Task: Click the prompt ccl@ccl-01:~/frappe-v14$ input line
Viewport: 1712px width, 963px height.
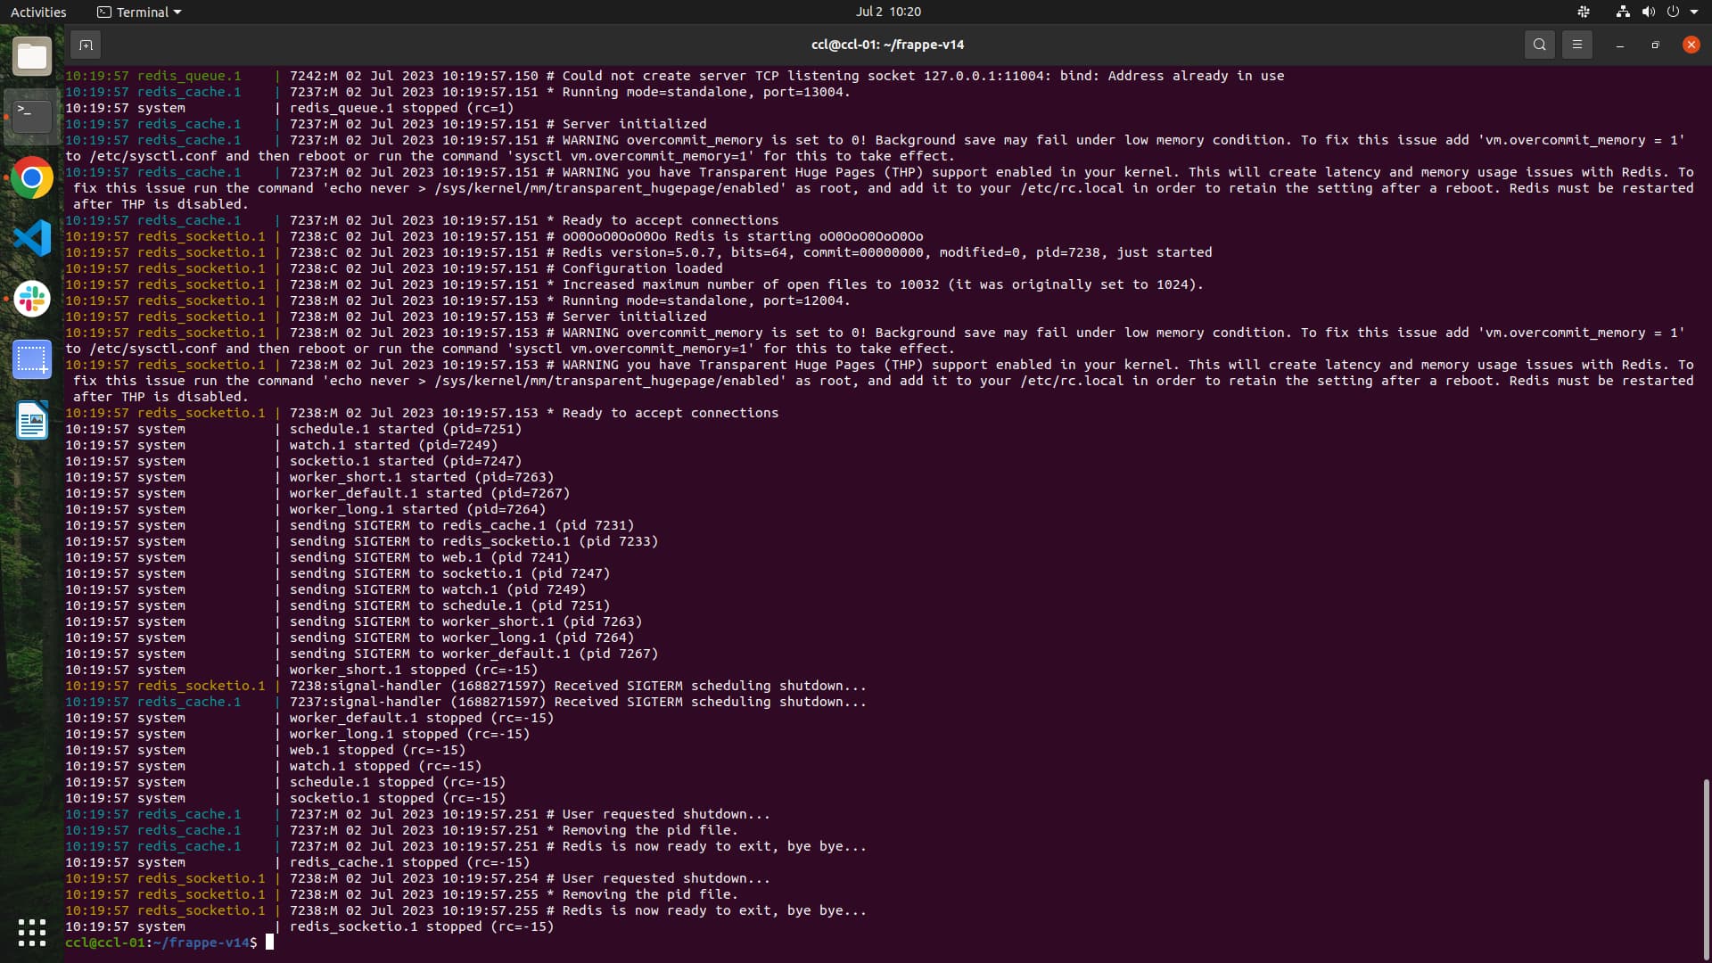Action: point(169,942)
